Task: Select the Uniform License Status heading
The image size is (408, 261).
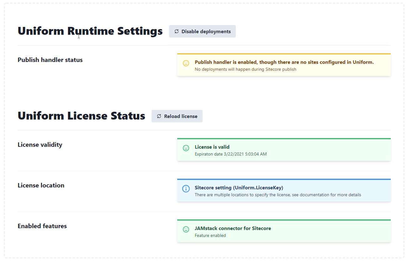Action: click(81, 116)
